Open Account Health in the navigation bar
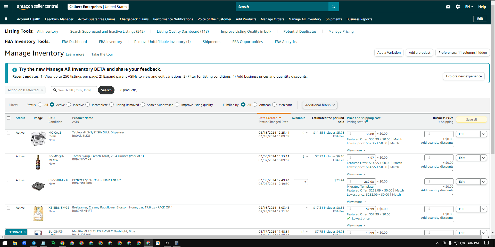Image resolution: width=495 pixels, height=247 pixels. click(x=29, y=19)
